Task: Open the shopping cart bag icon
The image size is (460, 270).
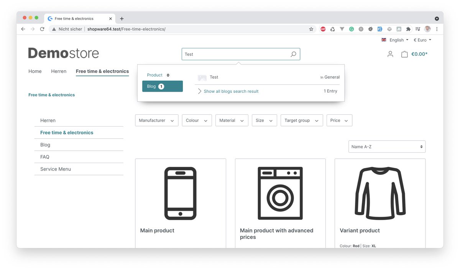Action: pos(404,54)
